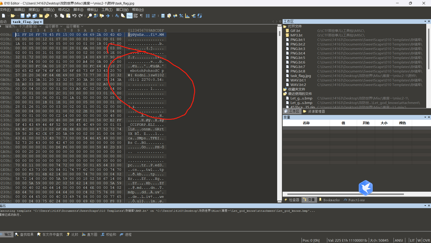Undo last edit with the Undo arrow icon
431x243 pixels.
point(74,15)
